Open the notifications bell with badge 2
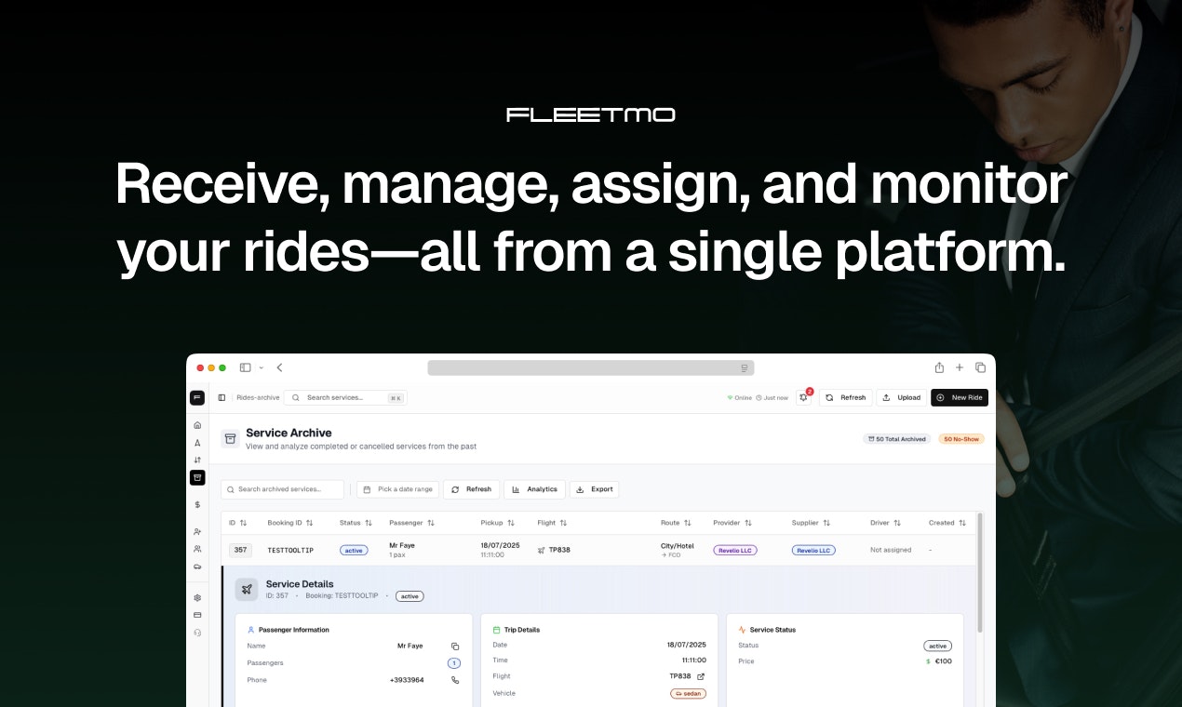Viewport: 1182px width, 707px height. point(804,397)
